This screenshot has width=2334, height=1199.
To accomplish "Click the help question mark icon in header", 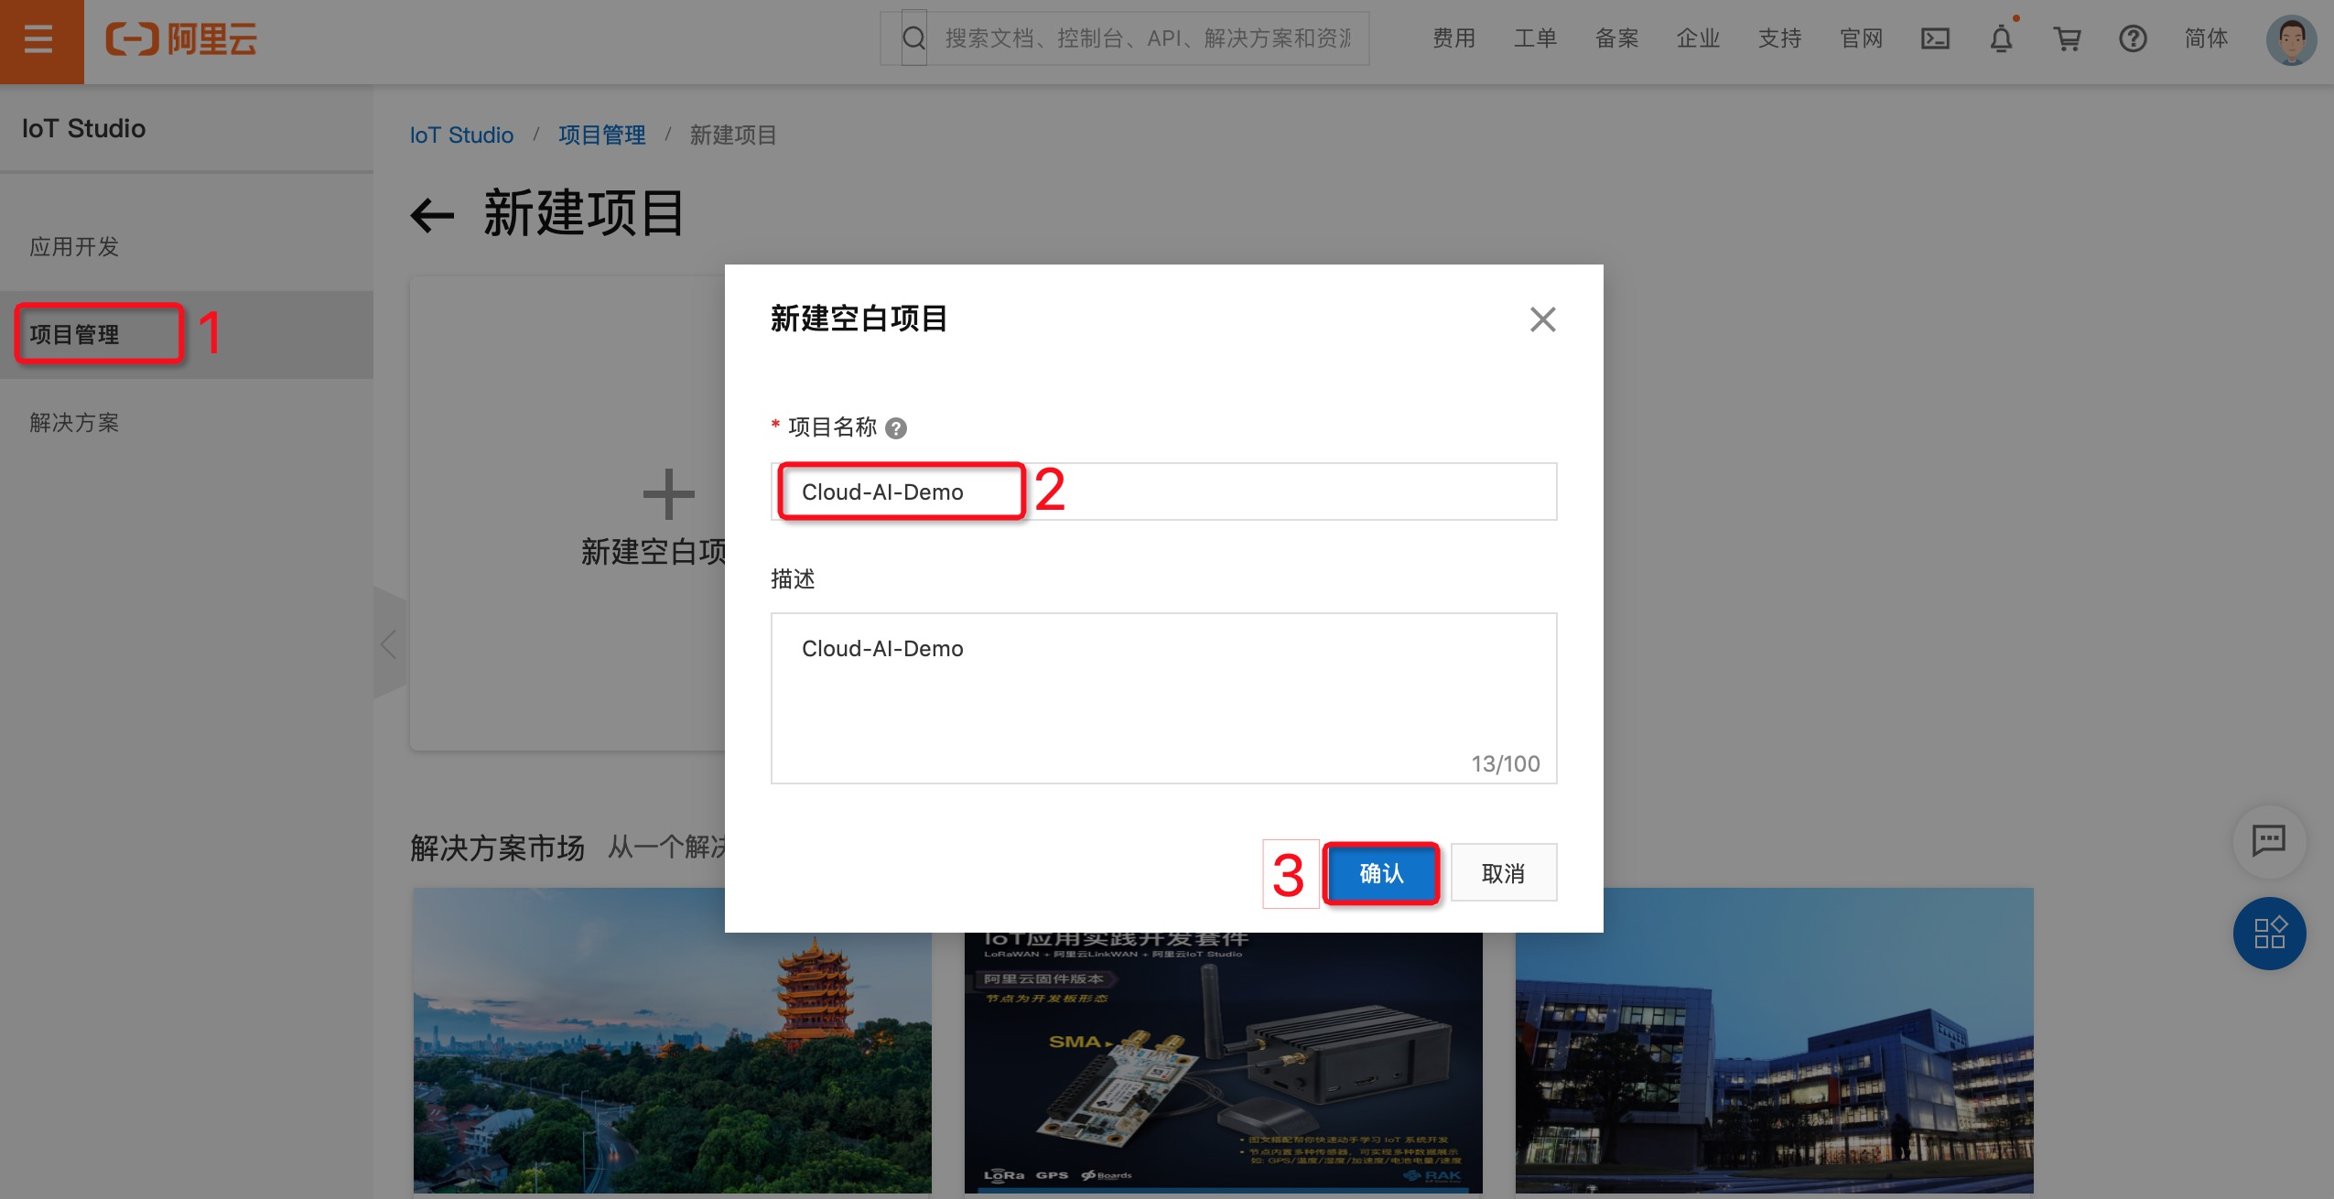I will 2133,38.
